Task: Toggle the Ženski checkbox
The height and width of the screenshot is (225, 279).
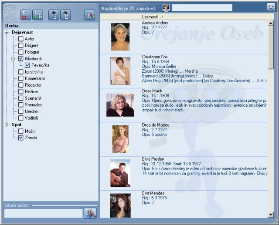Action: 21,138
